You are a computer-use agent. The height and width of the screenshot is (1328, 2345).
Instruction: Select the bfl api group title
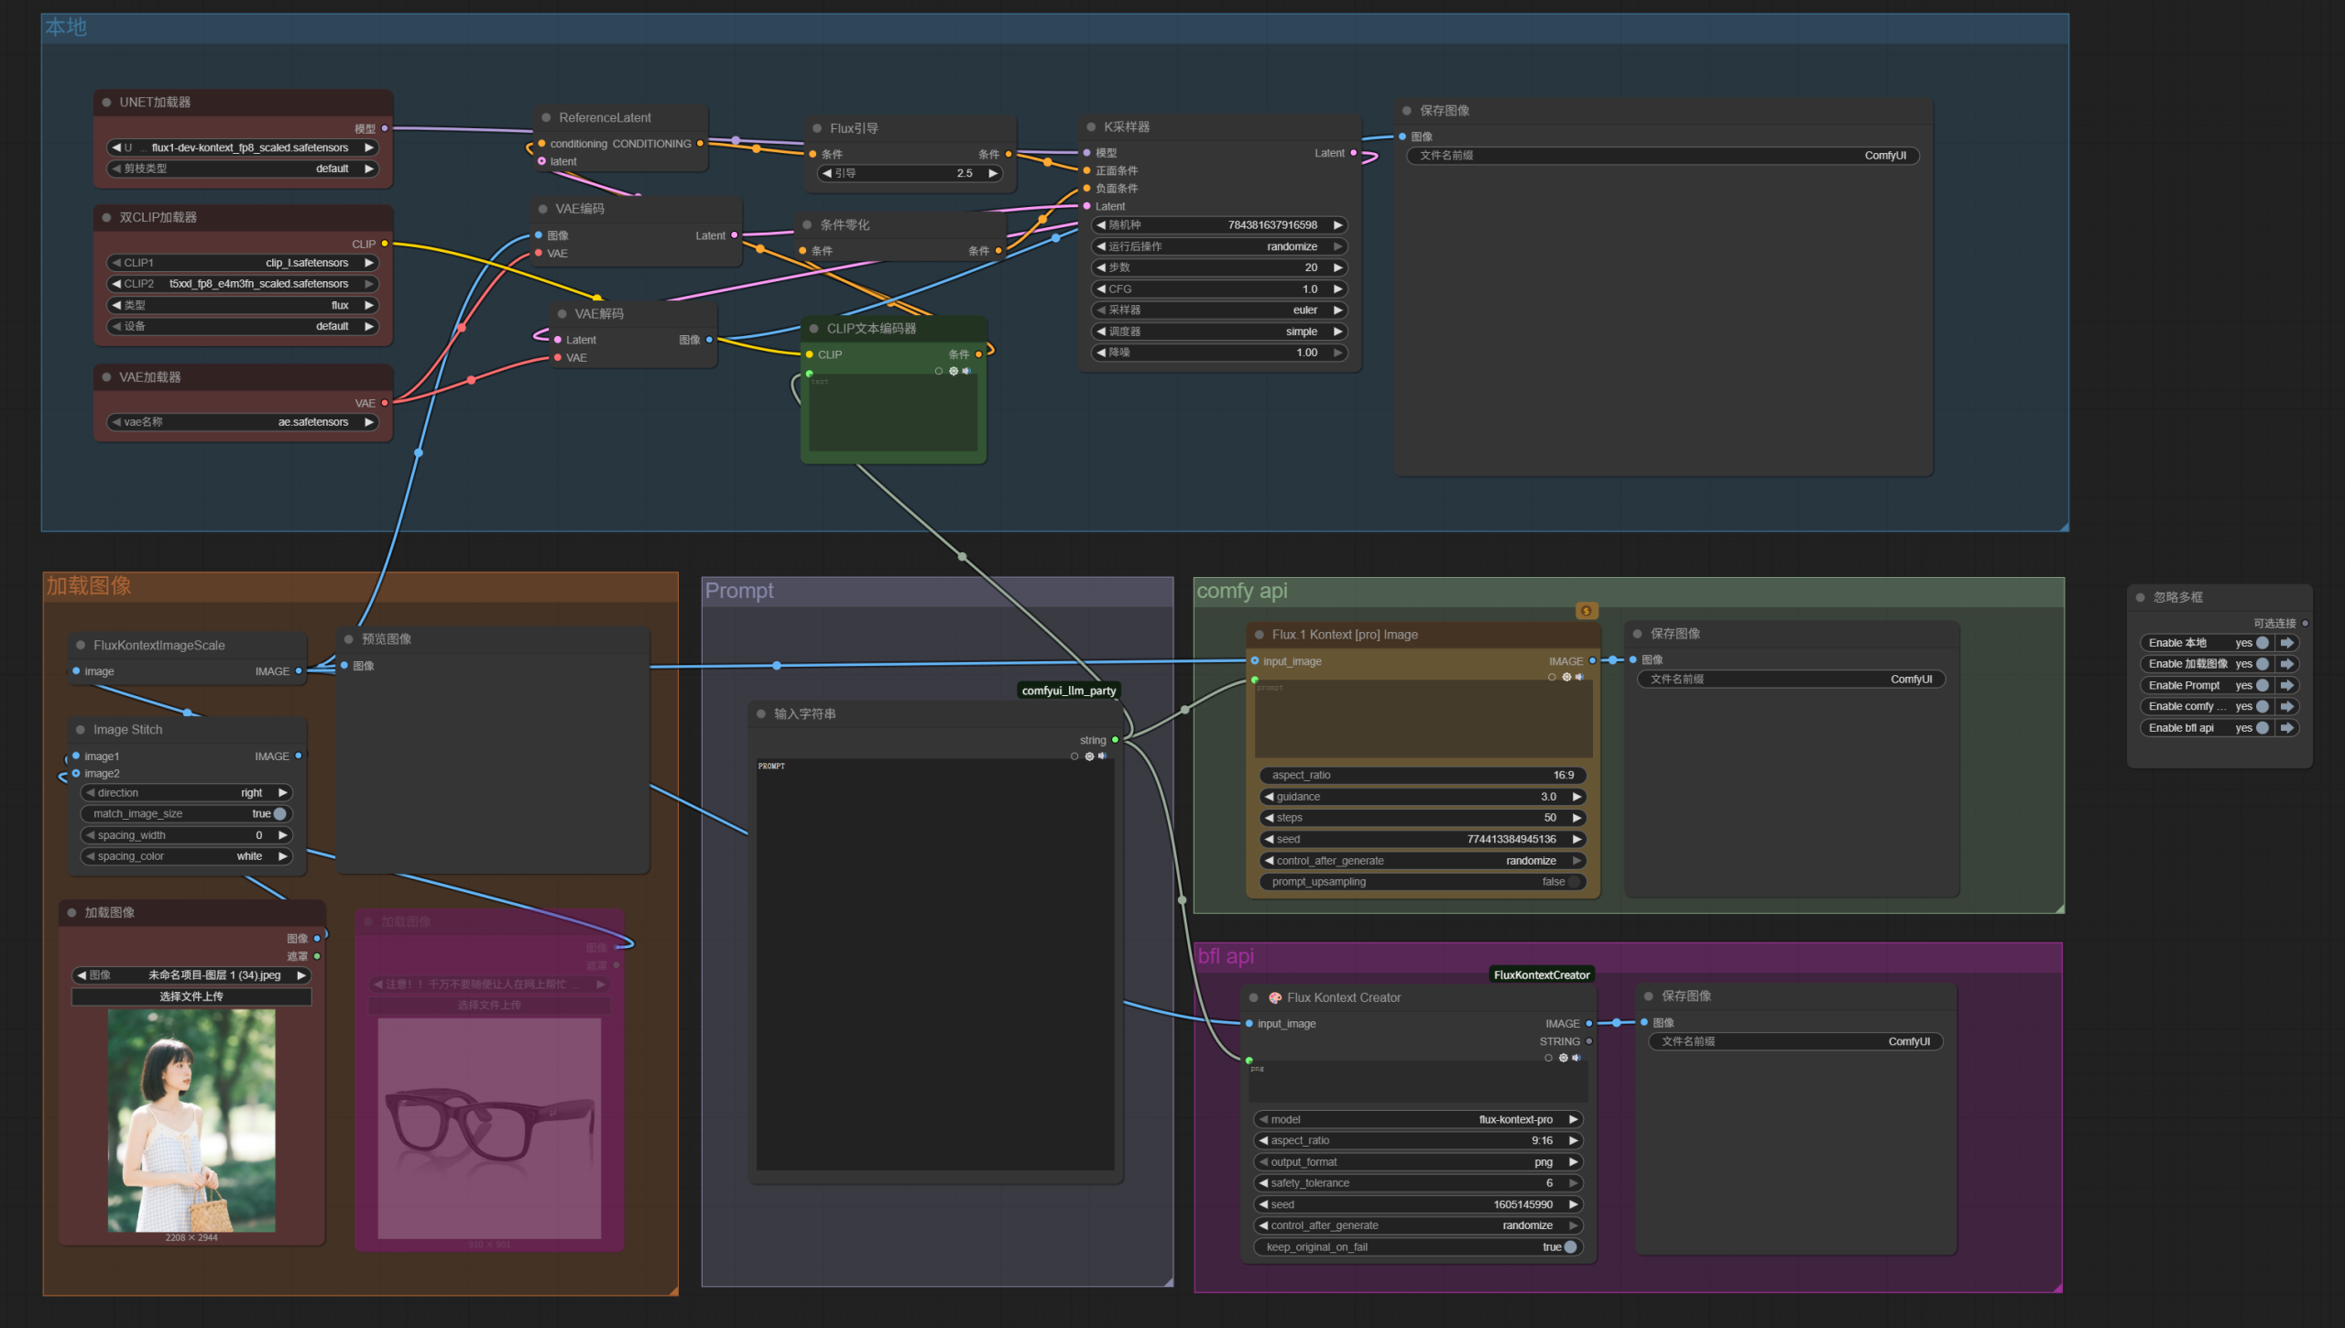1226,956
